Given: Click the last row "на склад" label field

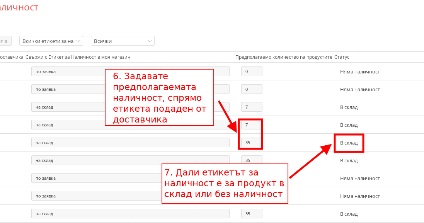Looking at the screenshot, I should 130,214.
